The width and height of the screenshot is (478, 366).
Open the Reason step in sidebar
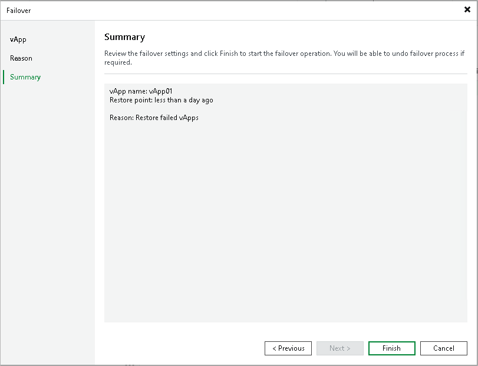coord(21,58)
